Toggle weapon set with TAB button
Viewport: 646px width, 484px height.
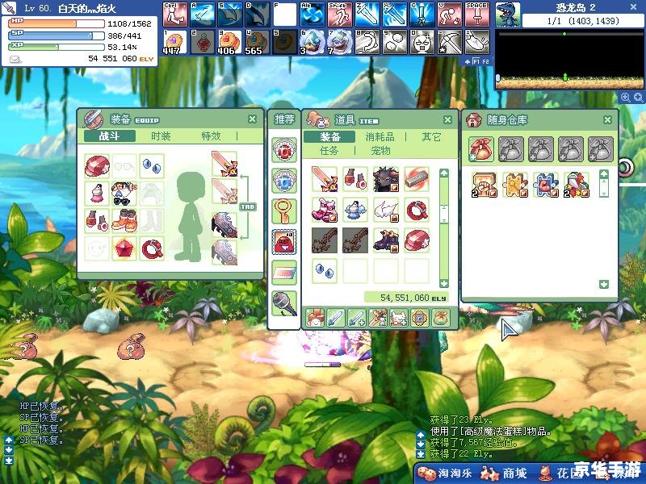pos(248,207)
